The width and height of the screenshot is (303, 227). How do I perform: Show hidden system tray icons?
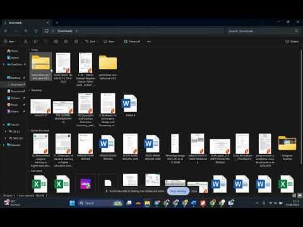tap(257, 203)
